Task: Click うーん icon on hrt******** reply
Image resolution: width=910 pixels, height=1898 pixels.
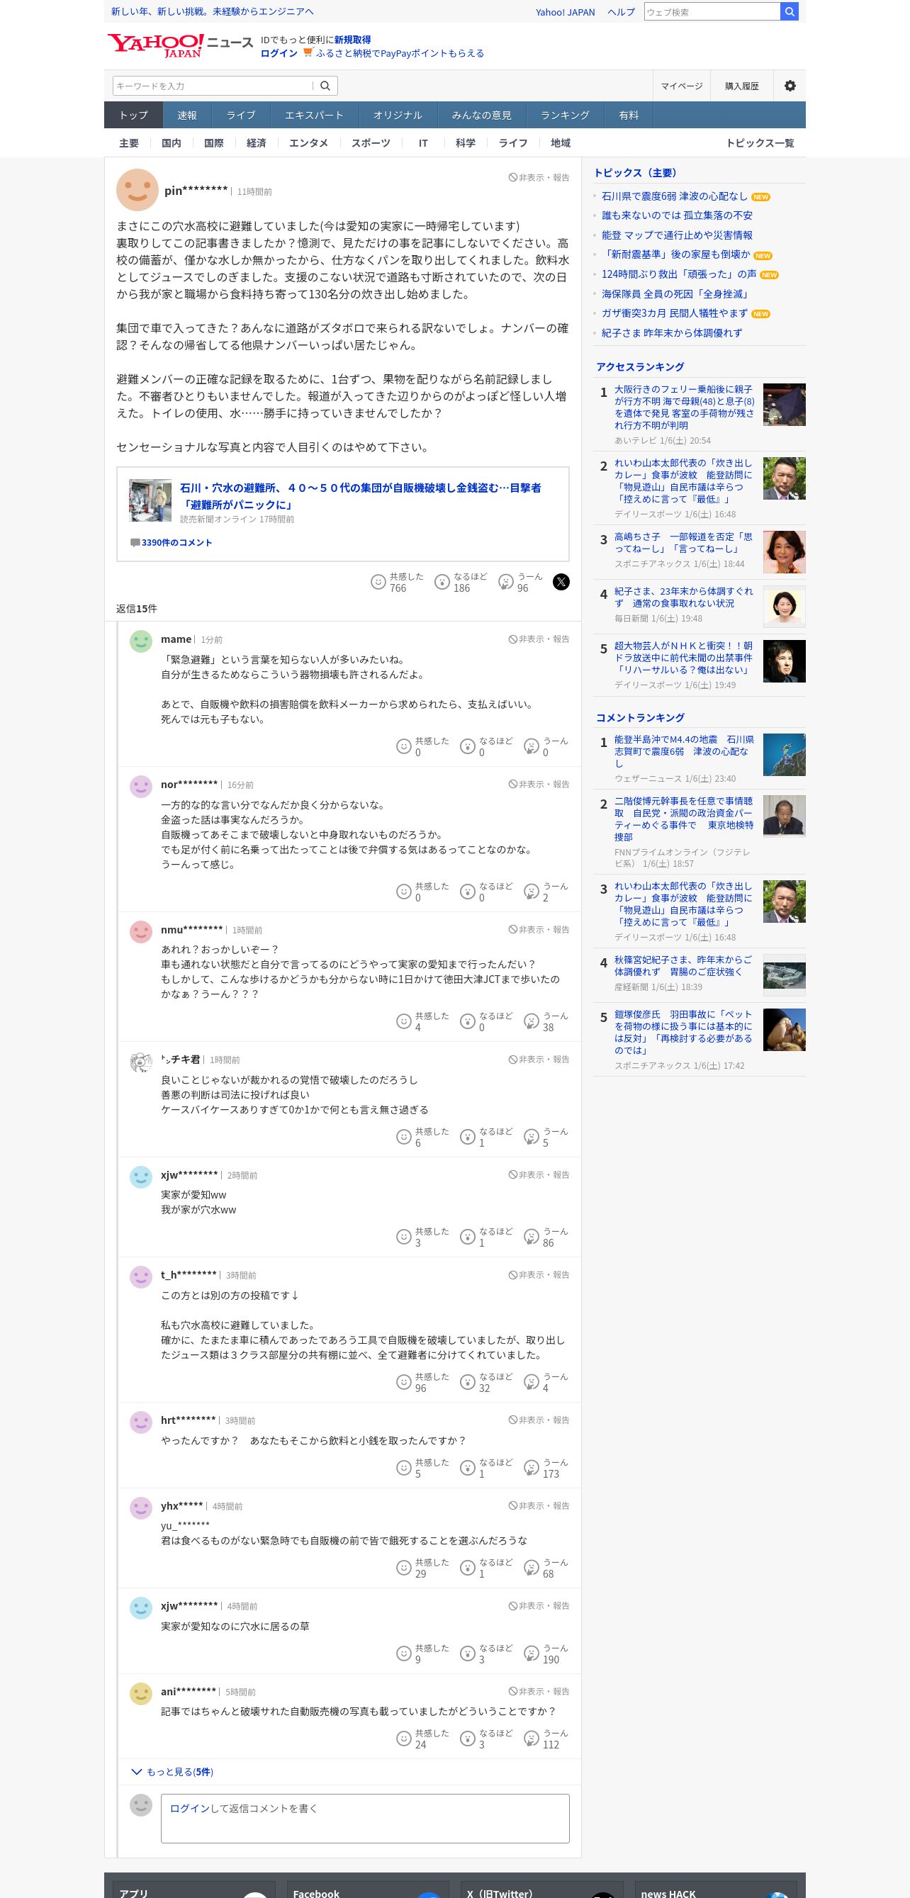Action: click(x=532, y=1468)
